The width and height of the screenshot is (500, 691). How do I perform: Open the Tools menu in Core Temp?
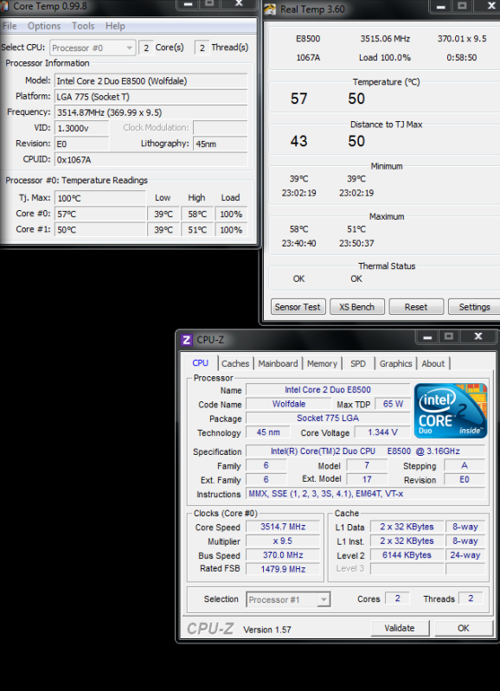click(83, 26)
